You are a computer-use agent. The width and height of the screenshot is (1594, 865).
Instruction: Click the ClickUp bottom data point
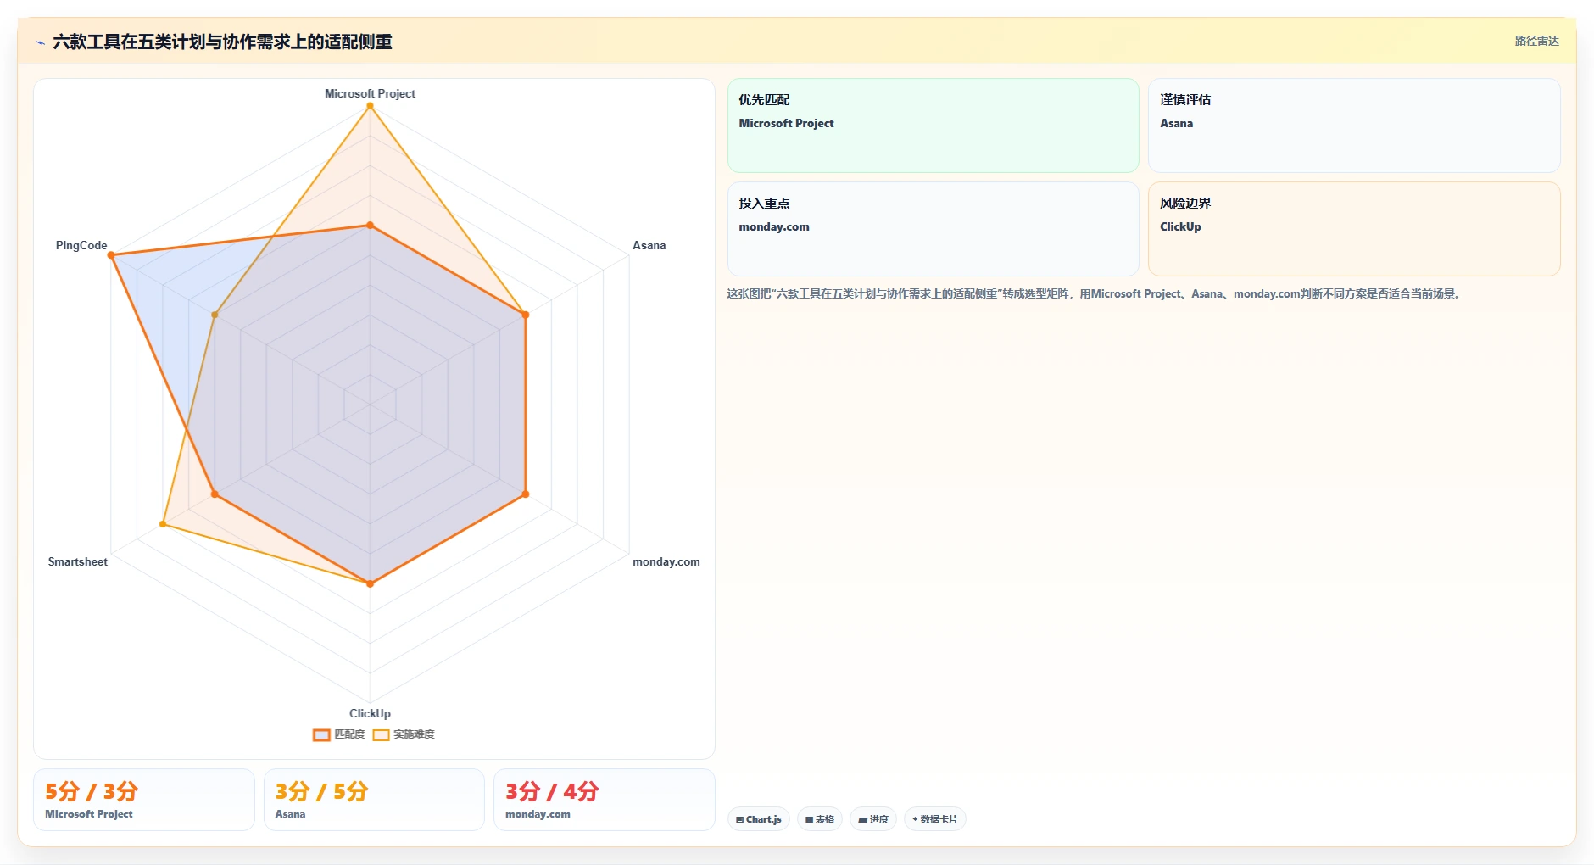[370, 583]
